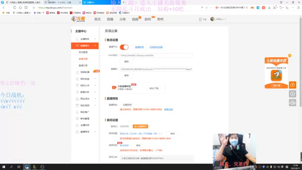Expand the 数据分析 sidebar section
Viewport: 302px width, 170px height.
(95, 92)
